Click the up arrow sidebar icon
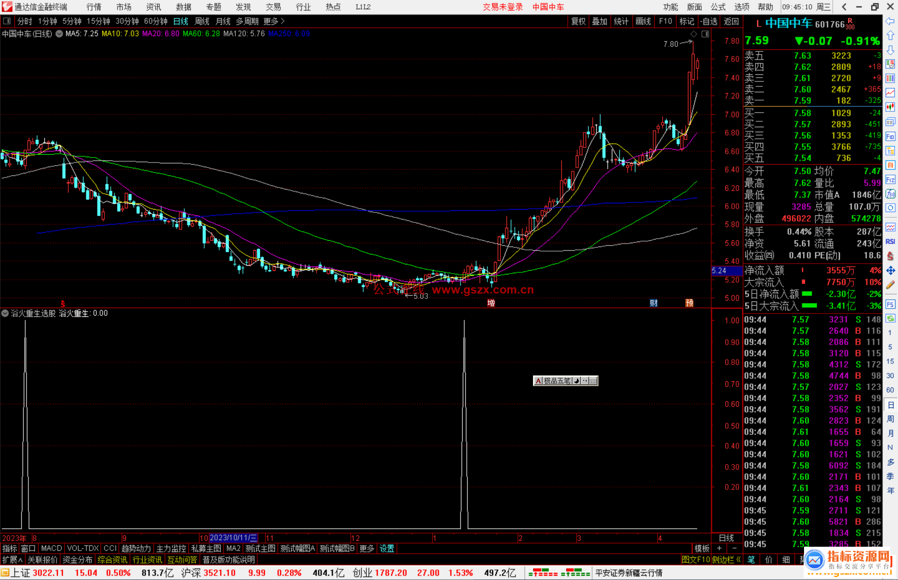898x580 pixels. [890, 36]
